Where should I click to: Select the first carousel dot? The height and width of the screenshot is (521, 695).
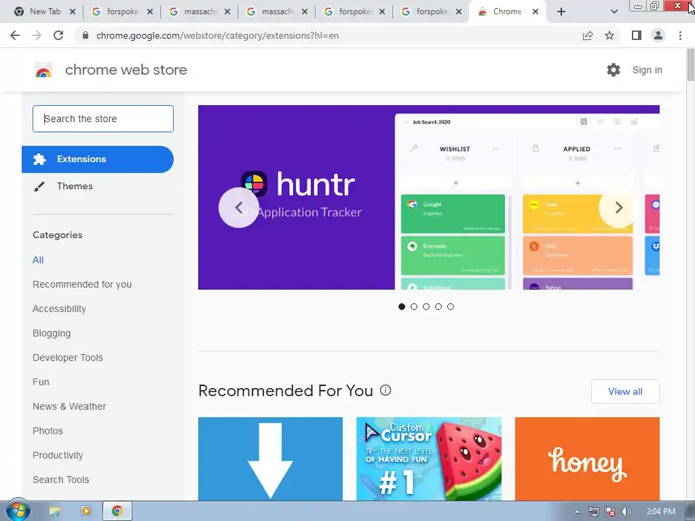[402, 307]
